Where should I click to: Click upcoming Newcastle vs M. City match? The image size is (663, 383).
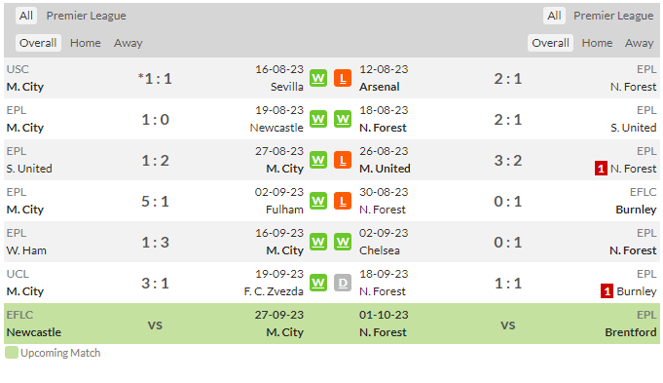pos(155,324)
